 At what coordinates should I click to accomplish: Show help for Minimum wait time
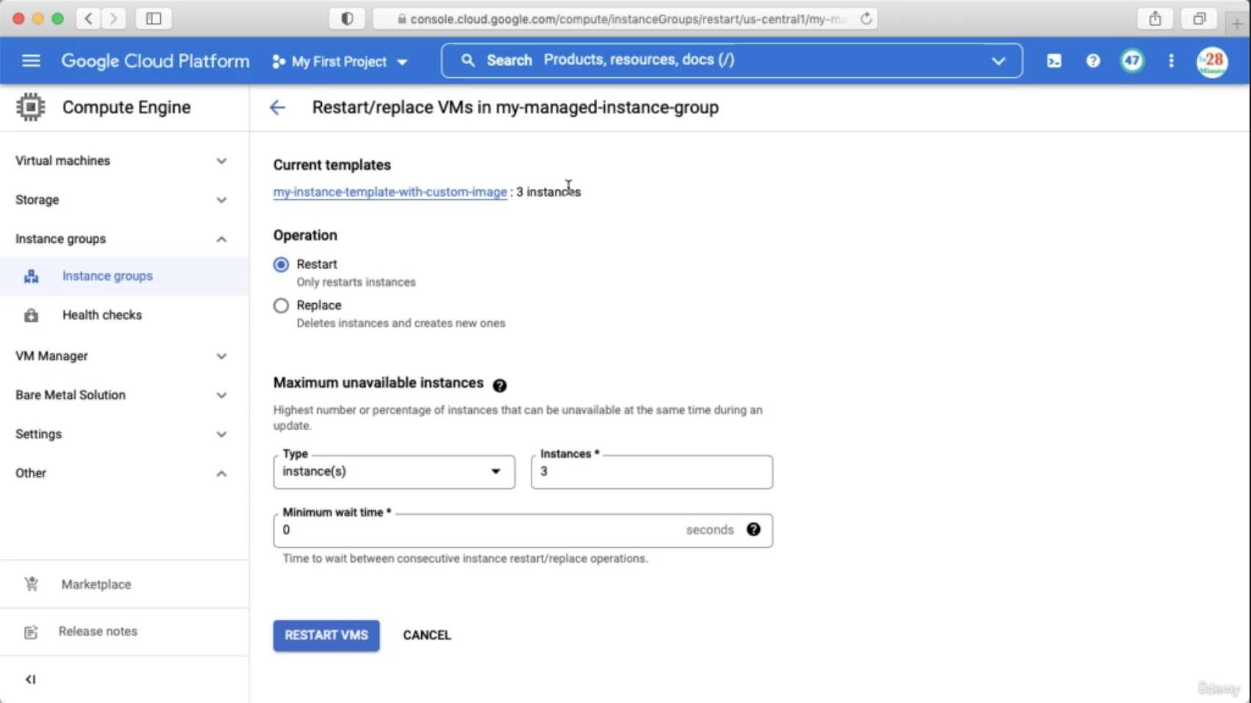pyautogui.click(x=753, y=529)
